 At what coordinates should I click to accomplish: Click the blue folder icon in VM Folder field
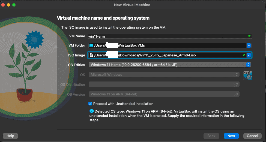pyautogui.click(x=91, y=46)
